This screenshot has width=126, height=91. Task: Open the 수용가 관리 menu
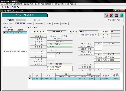[8, 4]
